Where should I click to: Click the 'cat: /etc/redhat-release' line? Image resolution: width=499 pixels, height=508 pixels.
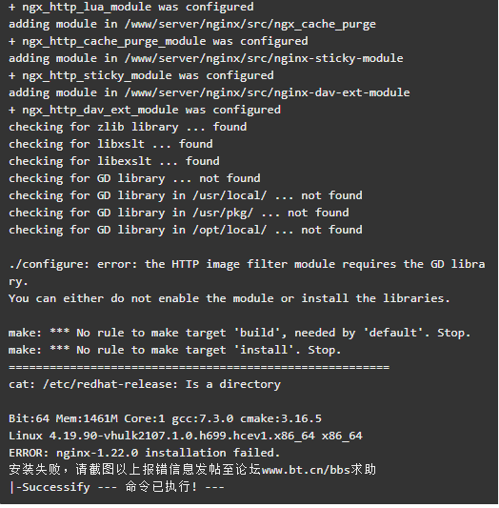click(x=145, y=384)
